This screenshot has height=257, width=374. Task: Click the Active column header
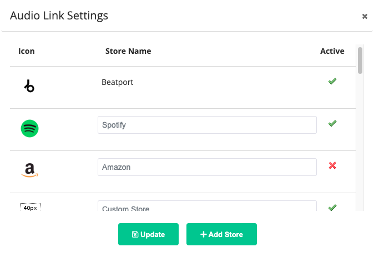(332, 51)
